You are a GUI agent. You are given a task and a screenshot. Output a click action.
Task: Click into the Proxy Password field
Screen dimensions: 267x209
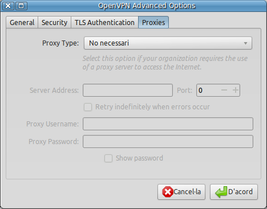[x=168, y=142]
